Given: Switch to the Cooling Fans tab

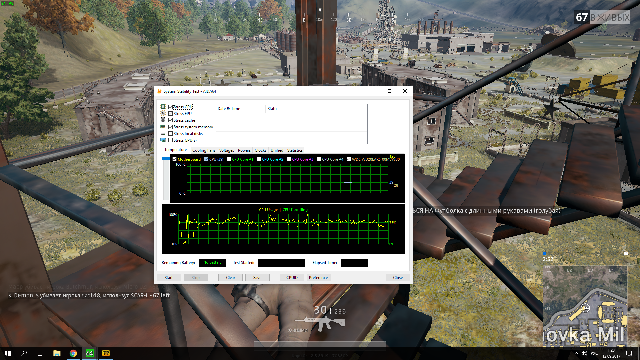Looking at the screenshot, I should (204, 150).
